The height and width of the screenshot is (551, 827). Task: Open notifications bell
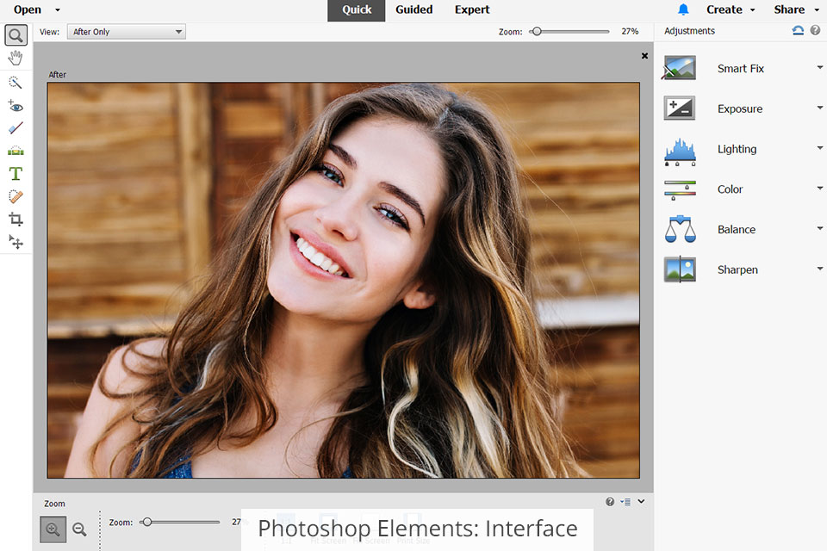coord(683,9)
